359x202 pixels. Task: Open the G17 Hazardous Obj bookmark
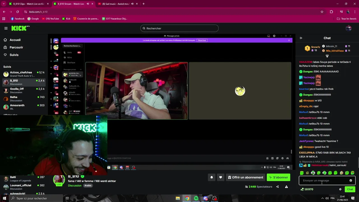coord(115,19)
